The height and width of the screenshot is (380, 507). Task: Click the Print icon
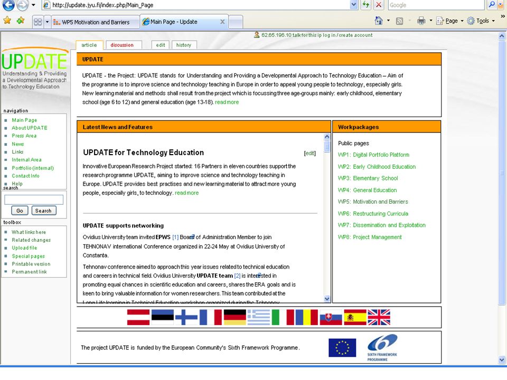(x=421, y=21)
